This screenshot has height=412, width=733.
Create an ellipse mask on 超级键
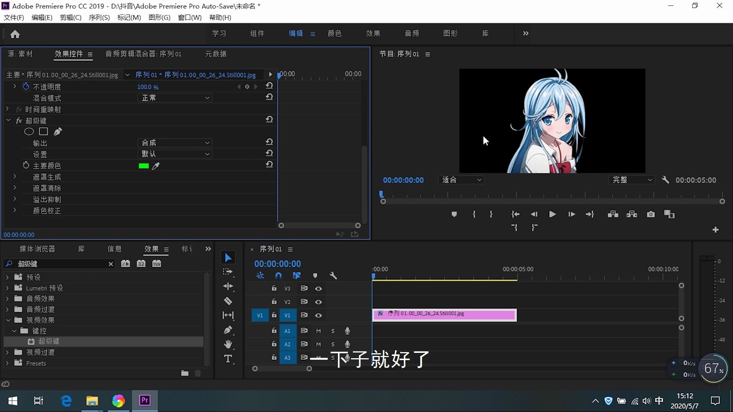tap(29, 131)
